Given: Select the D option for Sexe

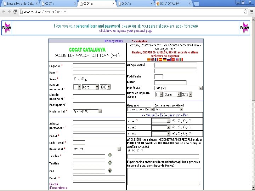Looking at the screenshot, I should click(x=83, y=79).
